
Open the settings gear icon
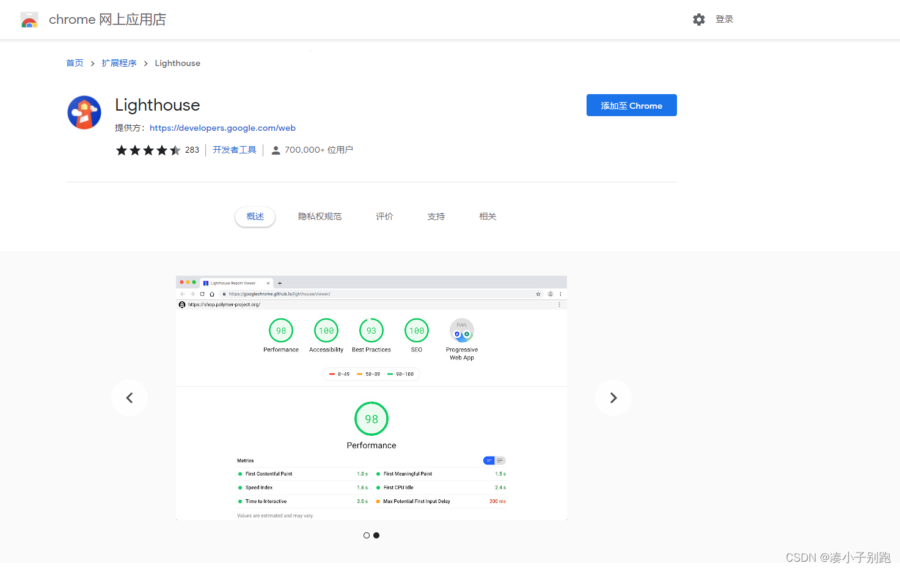point(698,19)
